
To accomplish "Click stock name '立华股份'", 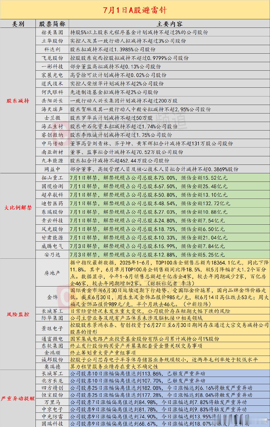I will tap(52, 41).
